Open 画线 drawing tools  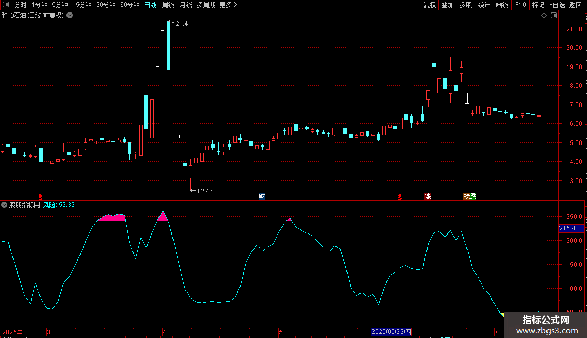click(x=502, y=5)
